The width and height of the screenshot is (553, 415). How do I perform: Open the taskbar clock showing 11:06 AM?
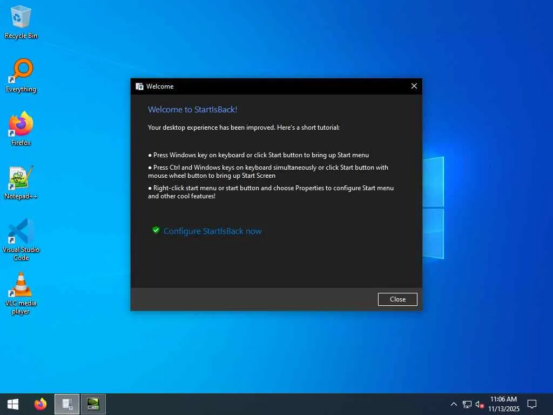pyautogui.click(x=504, y=404)
